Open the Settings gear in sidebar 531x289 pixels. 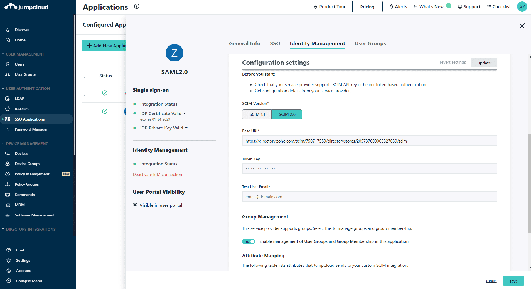9,260
